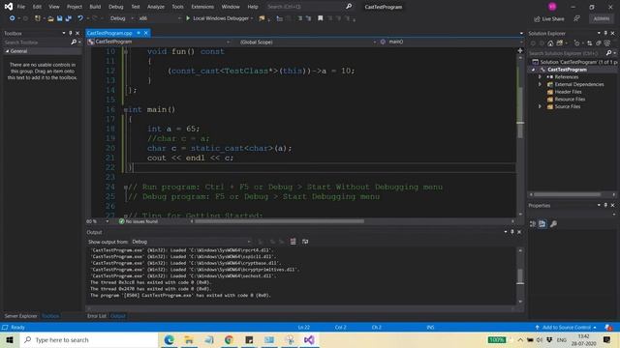Expand the Source Files node

[540, 106]
